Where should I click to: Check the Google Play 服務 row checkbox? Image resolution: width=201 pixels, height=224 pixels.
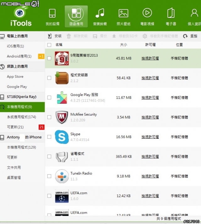click(49, 98)
